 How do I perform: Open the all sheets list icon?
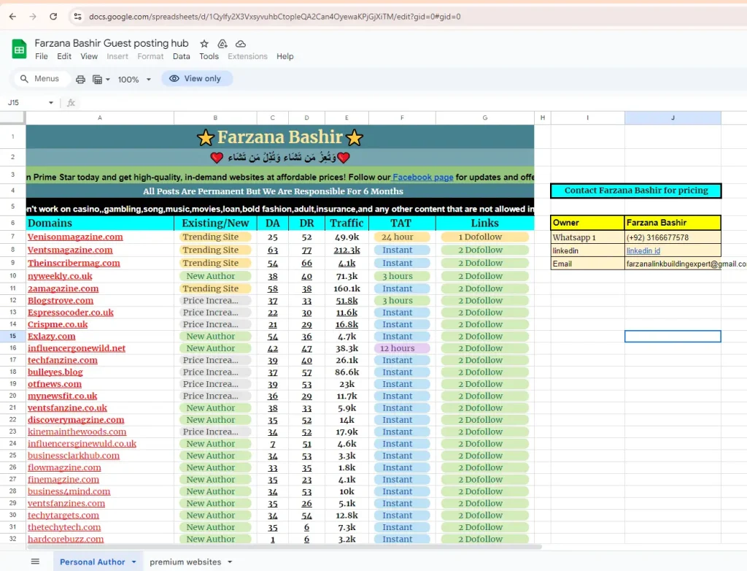(35, 562)
